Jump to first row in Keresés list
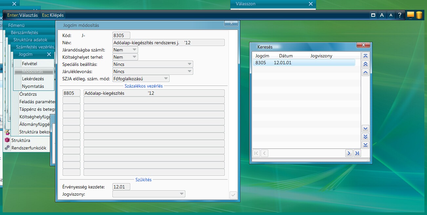The width and height of the screenshot is (427, 215). (x=366, y=56)
